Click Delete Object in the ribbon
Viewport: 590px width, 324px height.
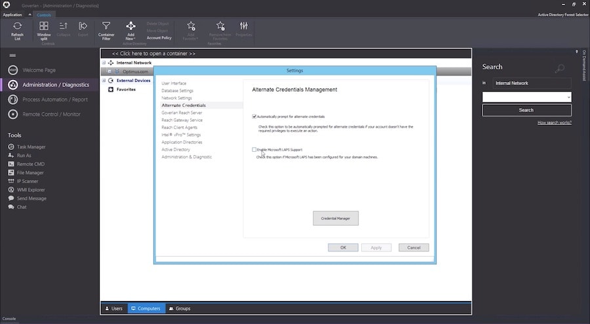(157, 24)
